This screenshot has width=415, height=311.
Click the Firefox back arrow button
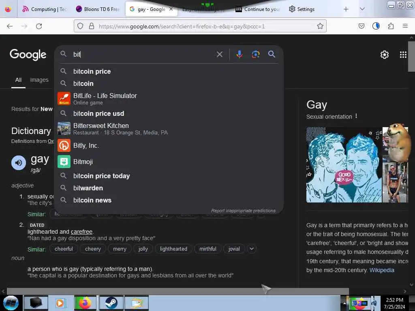10,26
